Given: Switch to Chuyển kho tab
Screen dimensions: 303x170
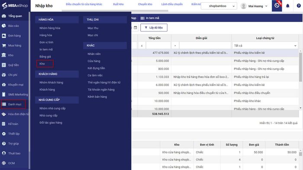Looking at the screenshot, I should point(145,4).
